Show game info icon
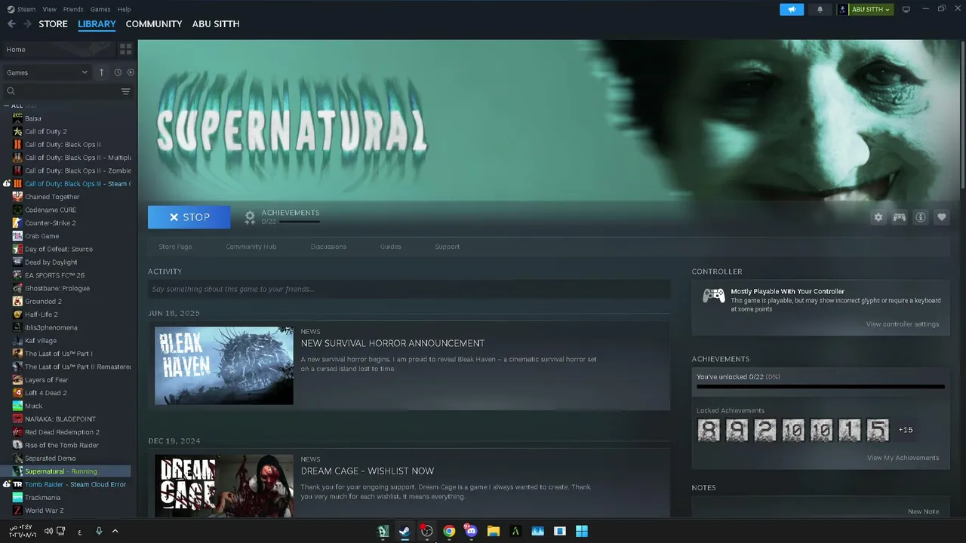Image resolution: width=966 pixels, height=543 pixels. pyautogui.click(x=920, y=217)
